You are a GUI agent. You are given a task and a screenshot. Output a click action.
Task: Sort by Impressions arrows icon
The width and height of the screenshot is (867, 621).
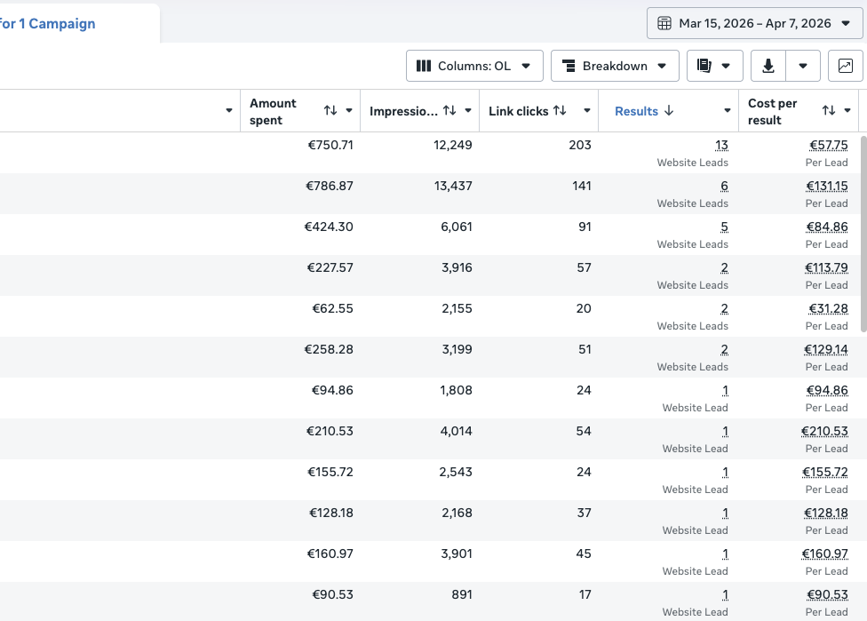click(x=449, y=110)
